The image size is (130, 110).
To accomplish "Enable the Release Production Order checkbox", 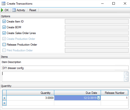I will click(x=4, y=44).
